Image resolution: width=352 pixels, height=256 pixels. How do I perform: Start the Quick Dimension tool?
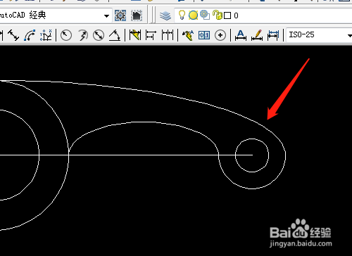(135, 35)
